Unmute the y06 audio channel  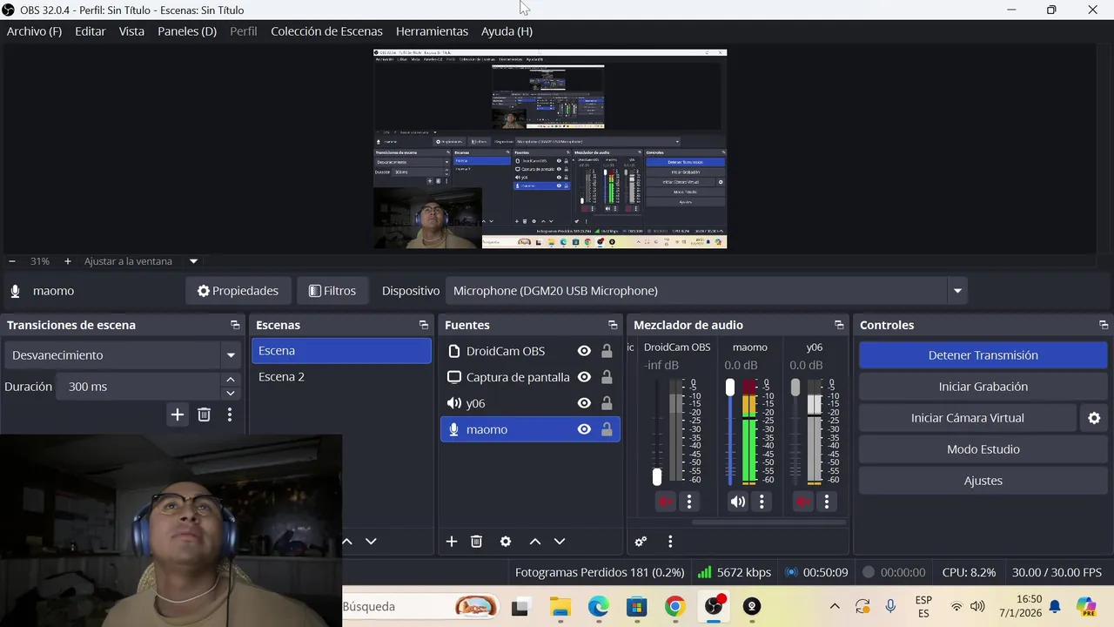803,502
